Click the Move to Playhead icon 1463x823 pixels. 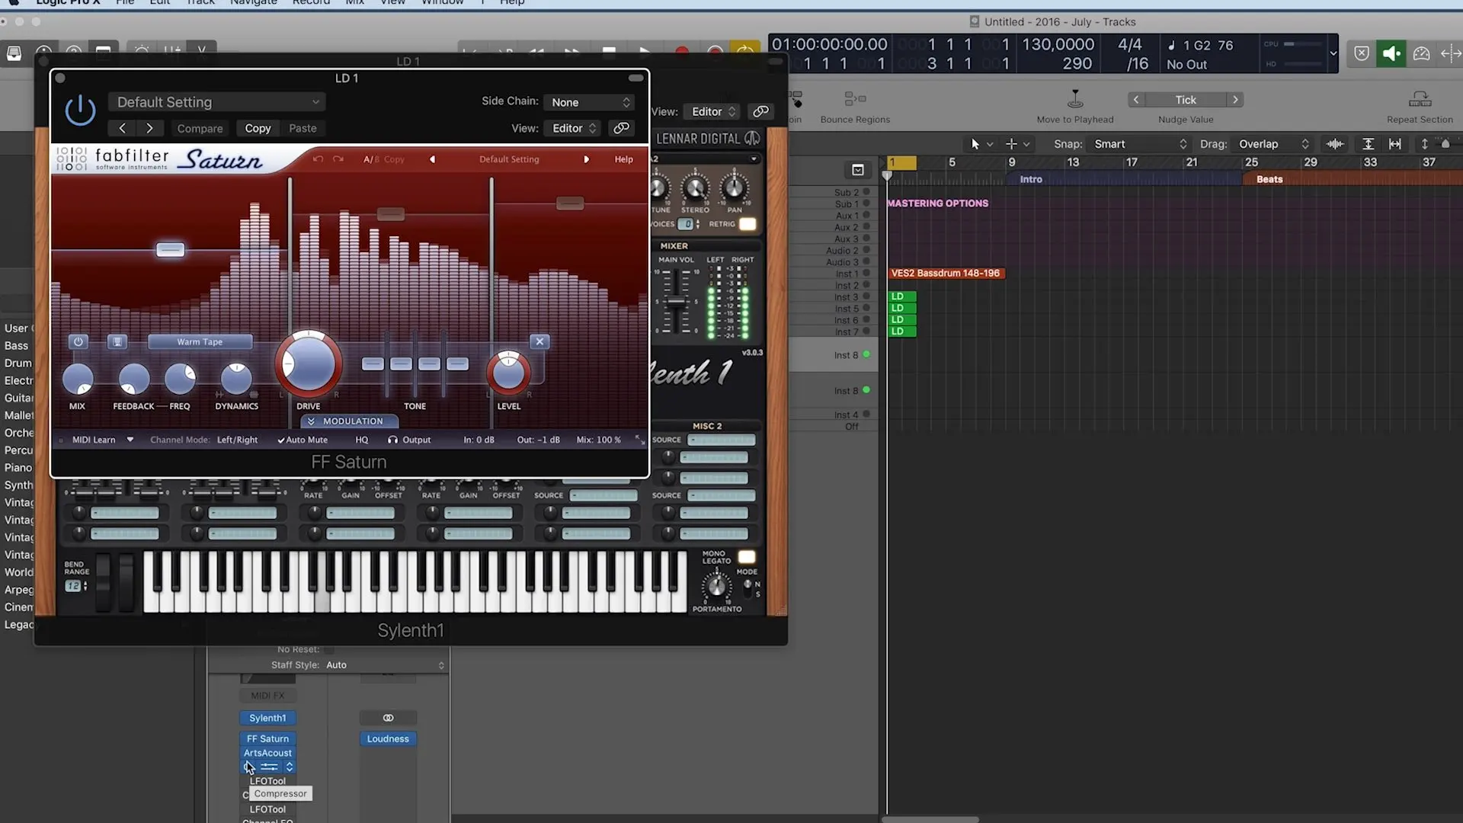[x=1074, y=99]
